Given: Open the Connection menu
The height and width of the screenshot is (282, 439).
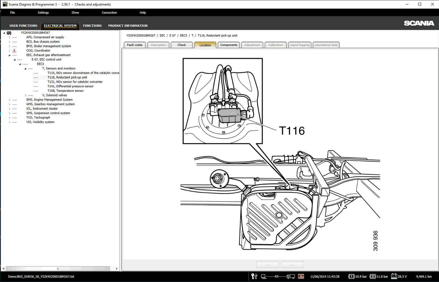Looking at the screenshot, I should click(109, 12).
